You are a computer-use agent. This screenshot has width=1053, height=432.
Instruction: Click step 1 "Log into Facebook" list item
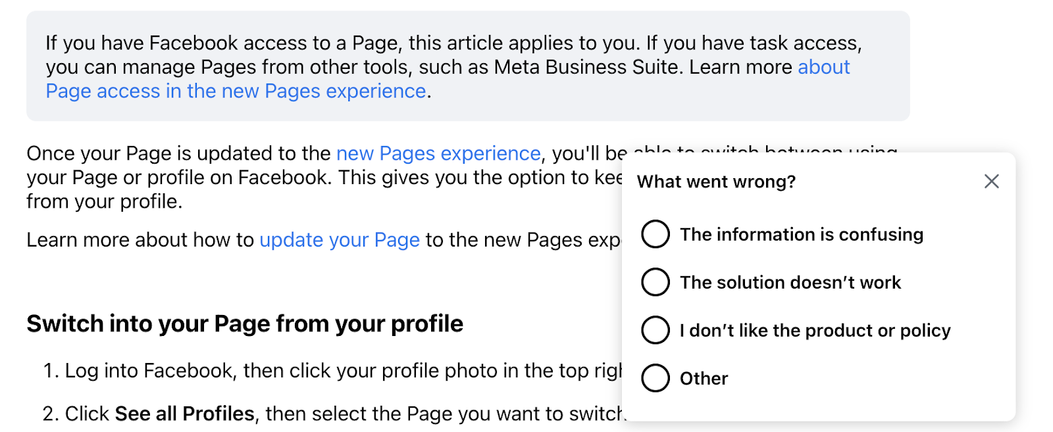point(332,371)
